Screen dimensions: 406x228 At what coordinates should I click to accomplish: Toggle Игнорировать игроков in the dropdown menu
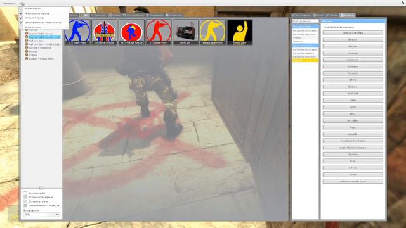click(x=43, y=13)
